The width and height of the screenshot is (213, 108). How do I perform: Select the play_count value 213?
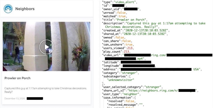point(125,51)
